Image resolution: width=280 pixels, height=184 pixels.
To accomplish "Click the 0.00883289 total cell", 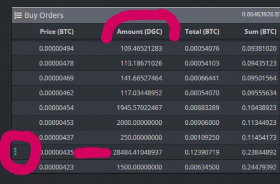I will (x=202, y=107).
